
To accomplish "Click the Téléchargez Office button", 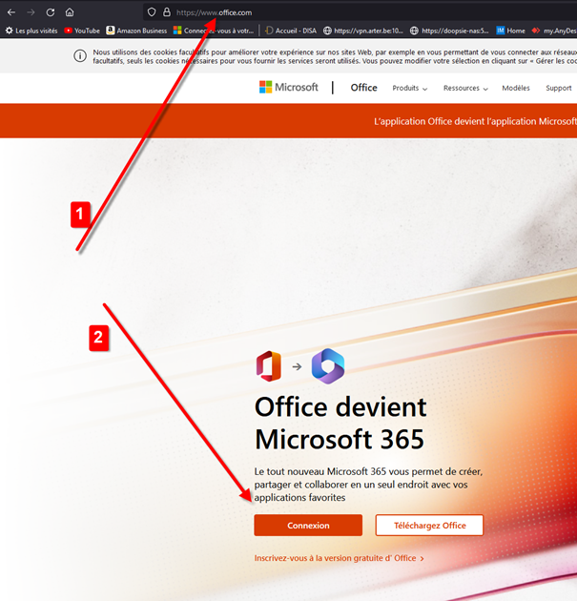I will click(x=429, y=525).
